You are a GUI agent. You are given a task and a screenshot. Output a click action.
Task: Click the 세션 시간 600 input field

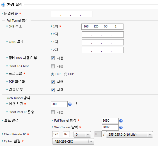tap(59, 104)
